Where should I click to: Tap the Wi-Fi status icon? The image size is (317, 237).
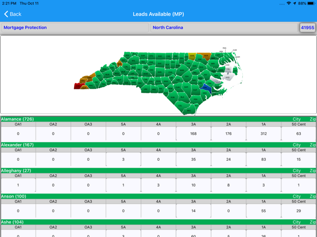point(289,3)
